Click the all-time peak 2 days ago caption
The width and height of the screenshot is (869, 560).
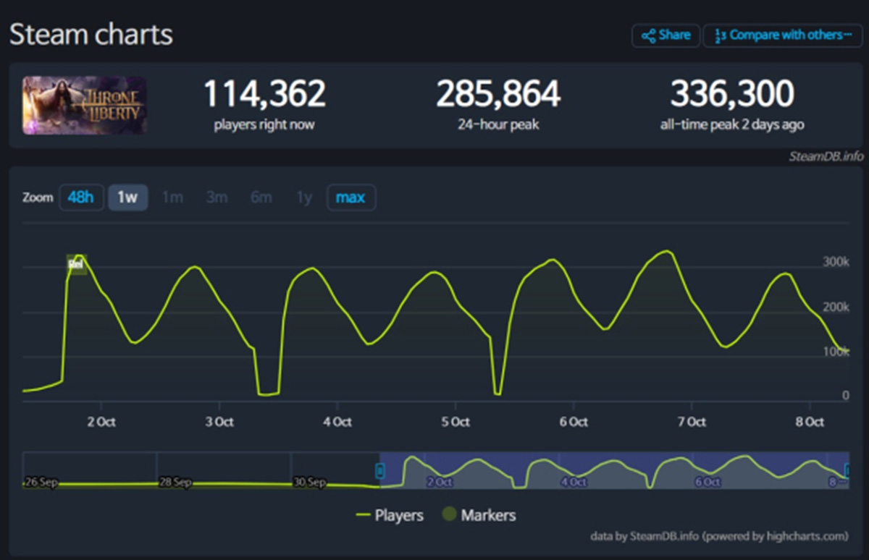pyautogui.click(x=732, y=124)
